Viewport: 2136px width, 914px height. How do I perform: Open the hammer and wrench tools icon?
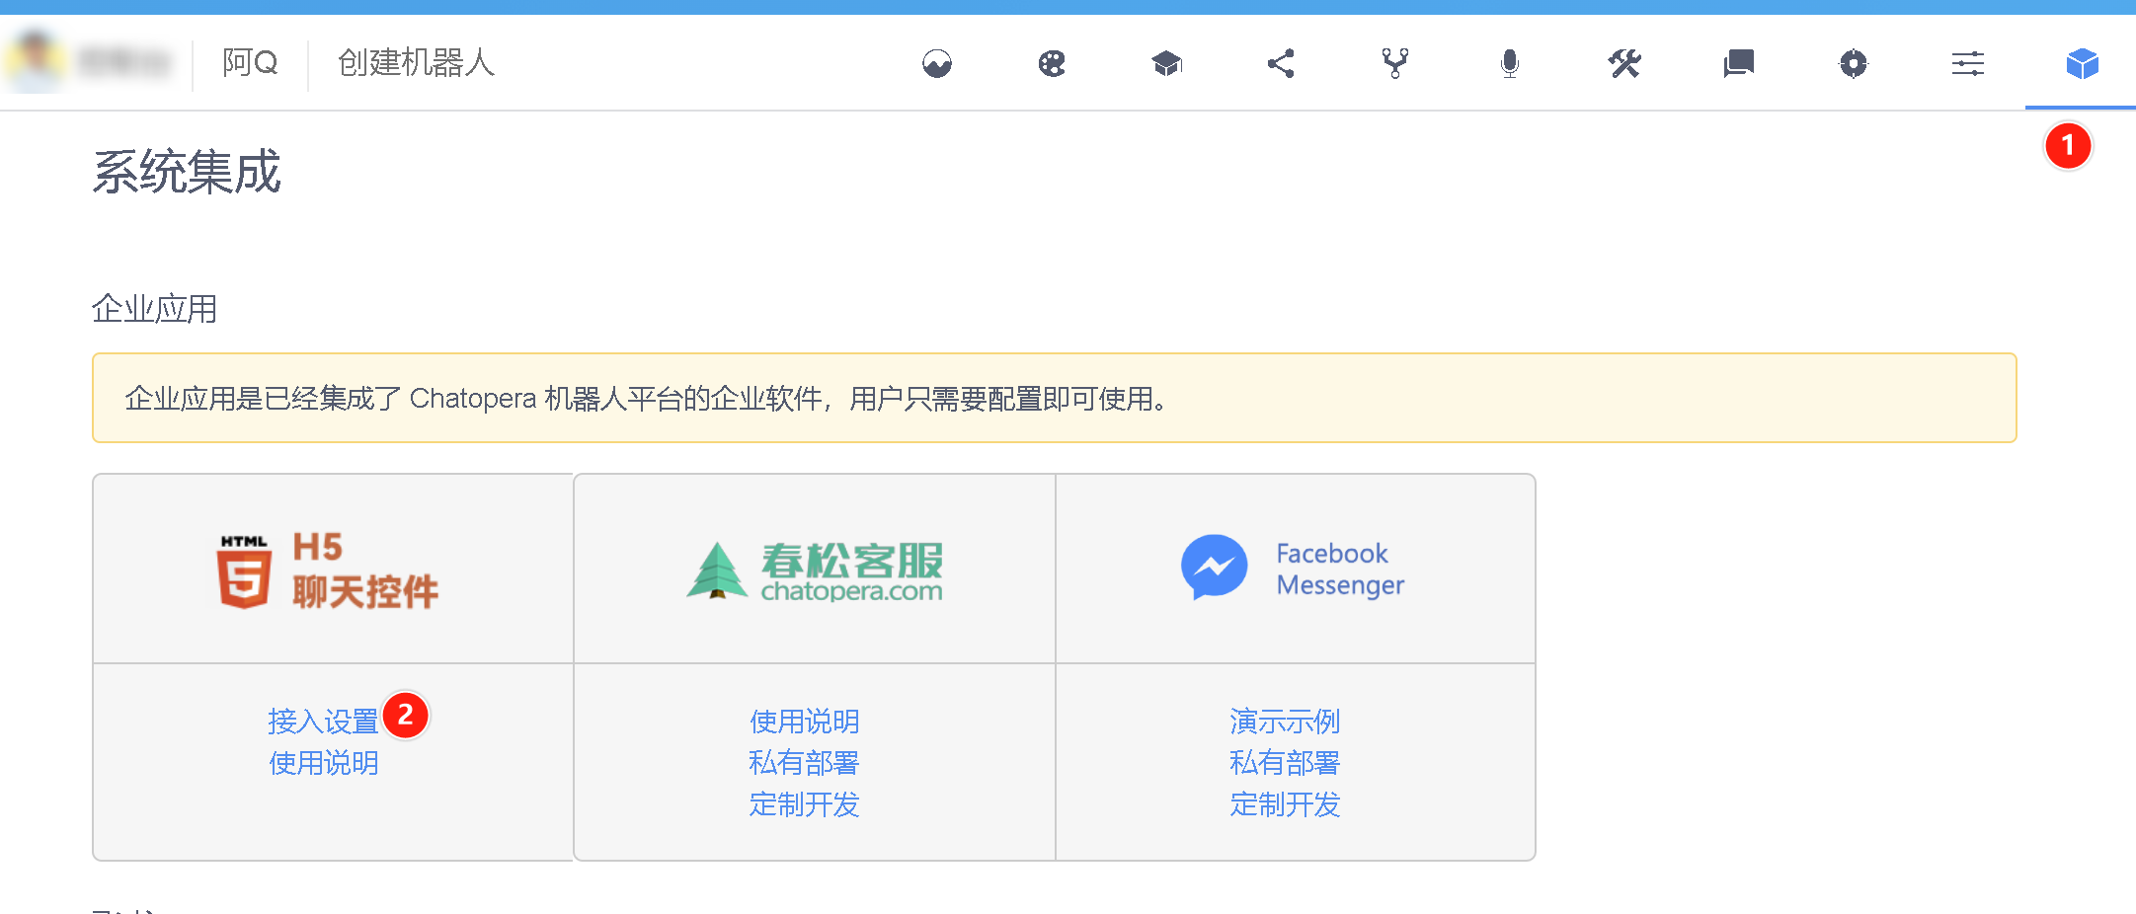(1624, 64)
